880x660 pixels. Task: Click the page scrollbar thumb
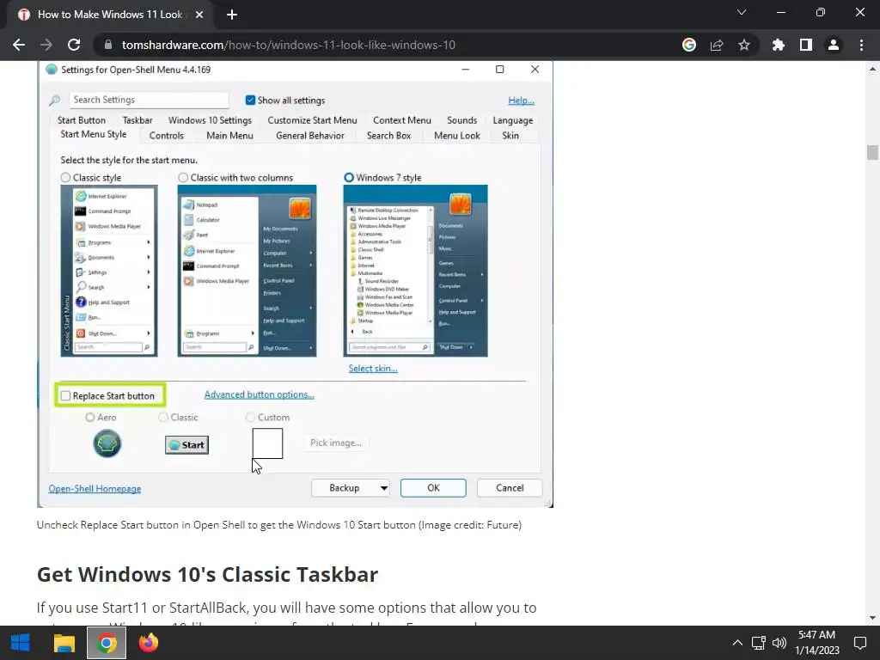[872, 152]
